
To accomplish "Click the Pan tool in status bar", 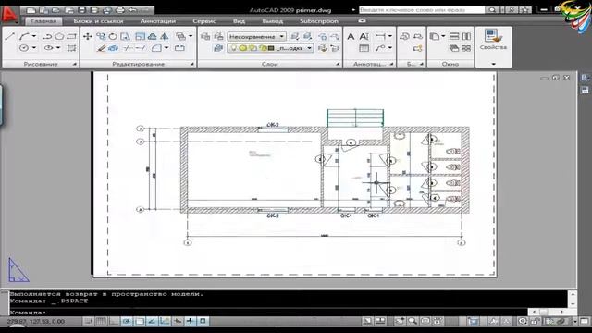I will 400,321.
